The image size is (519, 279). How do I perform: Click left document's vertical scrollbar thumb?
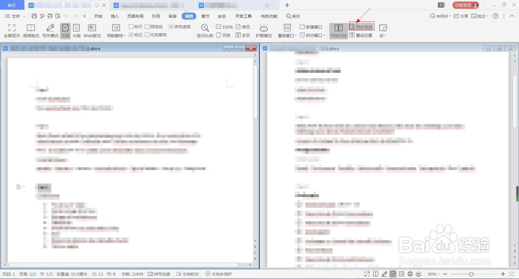255,92
